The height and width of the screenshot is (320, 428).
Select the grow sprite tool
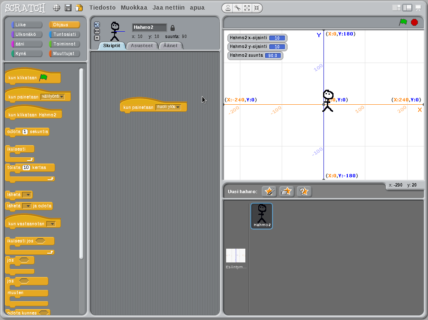pyautogui.click(x=247, y=8)
